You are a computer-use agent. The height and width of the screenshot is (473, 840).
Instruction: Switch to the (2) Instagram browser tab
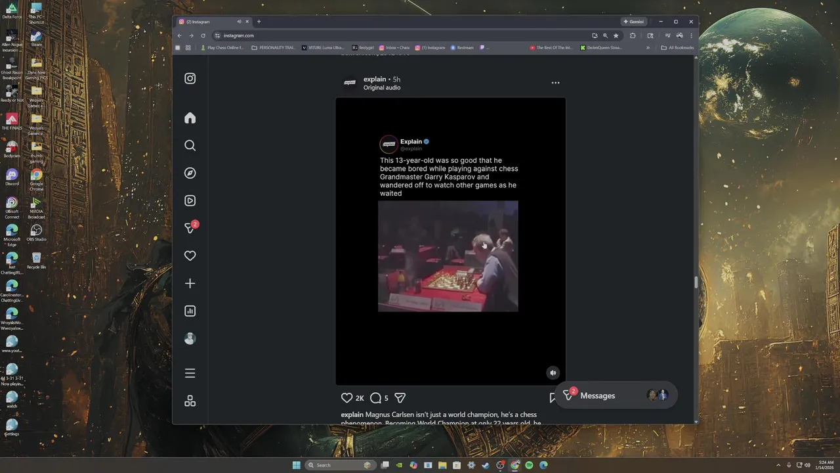click(x=213, y=22)
